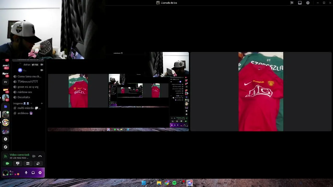
Task: Focus the red shirt video tile
Action: pos(261,91)
